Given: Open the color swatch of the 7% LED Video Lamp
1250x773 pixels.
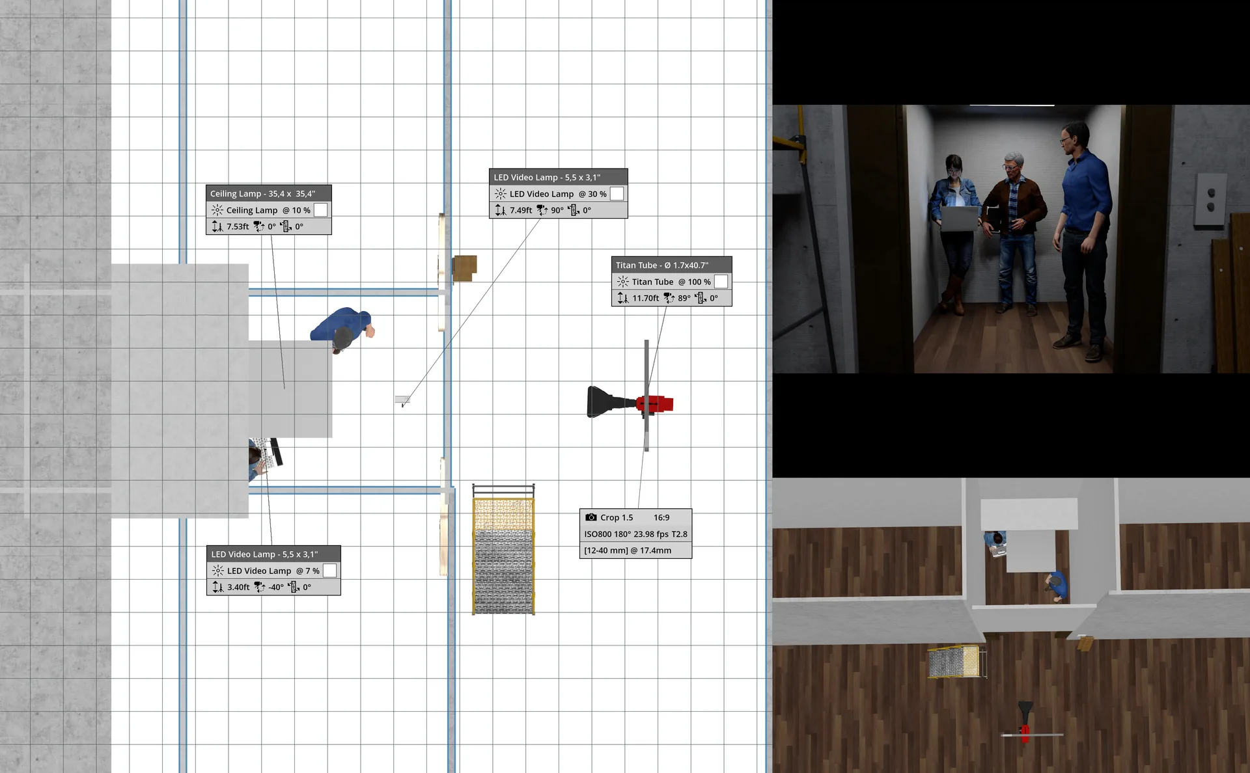Looking at the screenshot, I should pos(330,571).
